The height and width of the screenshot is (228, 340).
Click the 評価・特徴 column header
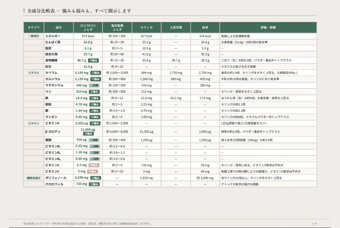click(x=268, y=27)
